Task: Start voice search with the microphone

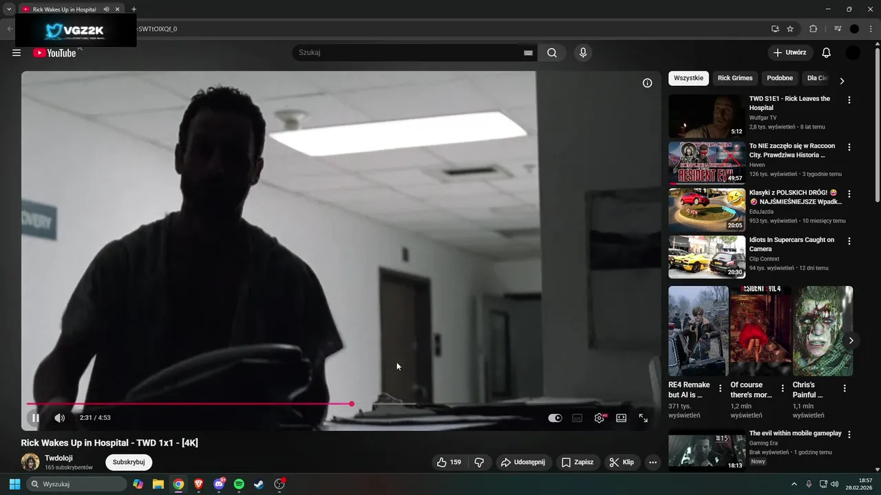Action: click(x=583, y=53)
